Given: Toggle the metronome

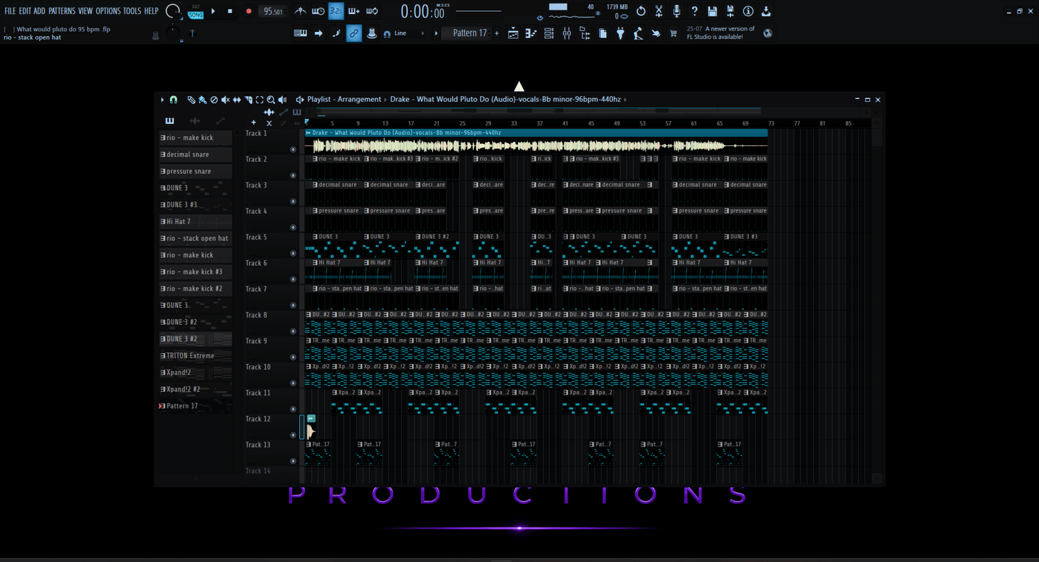Looking at the screenshot, I should tap(301, 11).
